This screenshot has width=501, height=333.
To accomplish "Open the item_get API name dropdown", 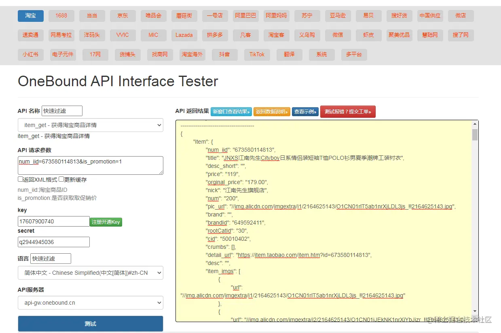I will point(90,125).
